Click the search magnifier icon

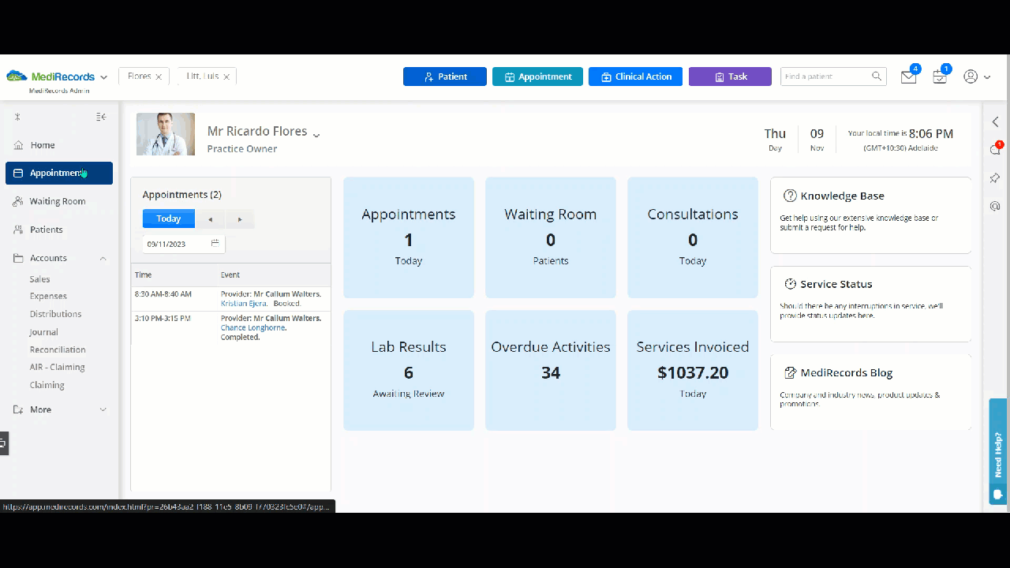[877, 77]
